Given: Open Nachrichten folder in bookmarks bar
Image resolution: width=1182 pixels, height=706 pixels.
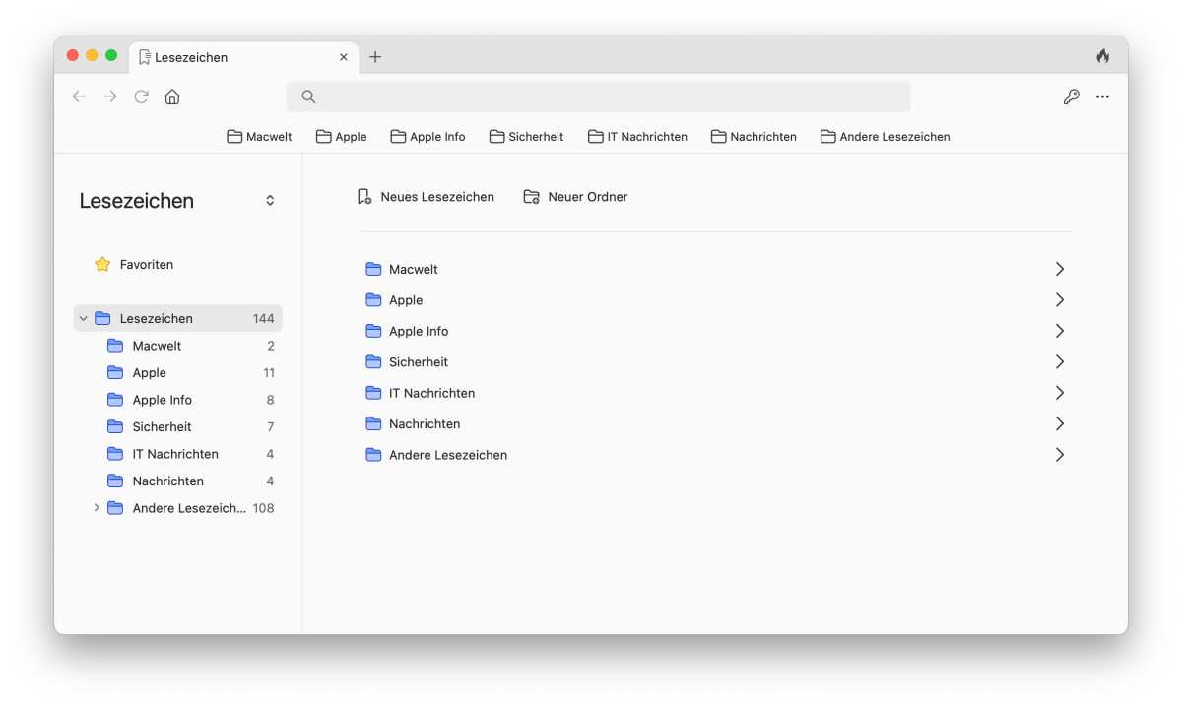Looking at the screenshot, I should point(754,137).
